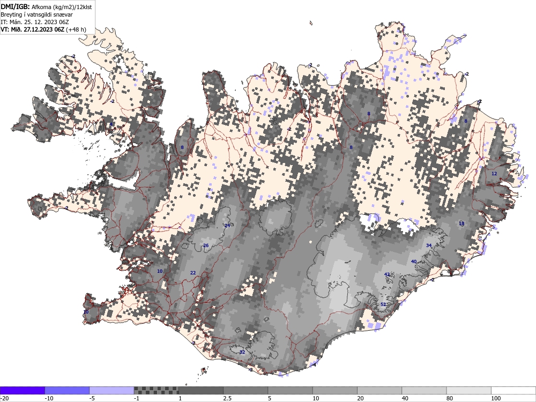Choose the legend swatch between 2.5 and 5
Viewport: 536px width, 402px height.
pos(245,390)
